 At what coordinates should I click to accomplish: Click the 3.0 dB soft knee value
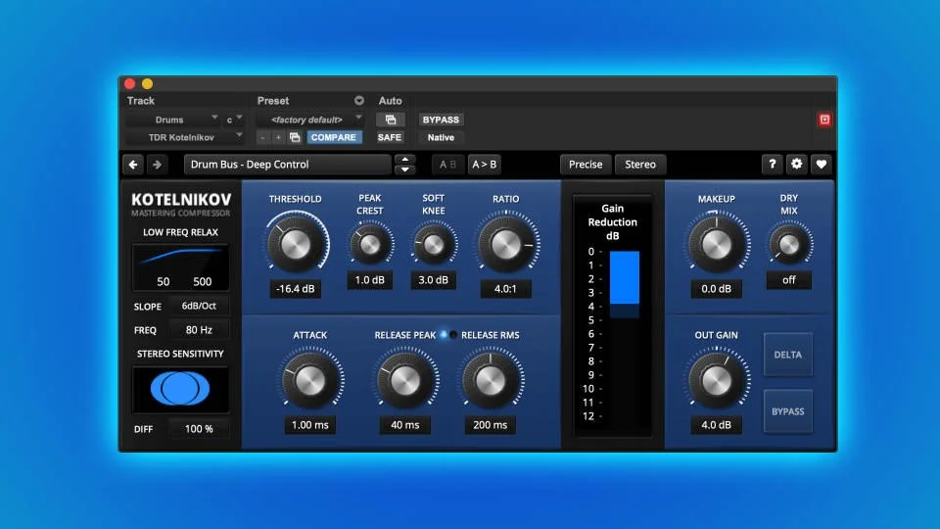pyautogui.click(x=434, y=280)
